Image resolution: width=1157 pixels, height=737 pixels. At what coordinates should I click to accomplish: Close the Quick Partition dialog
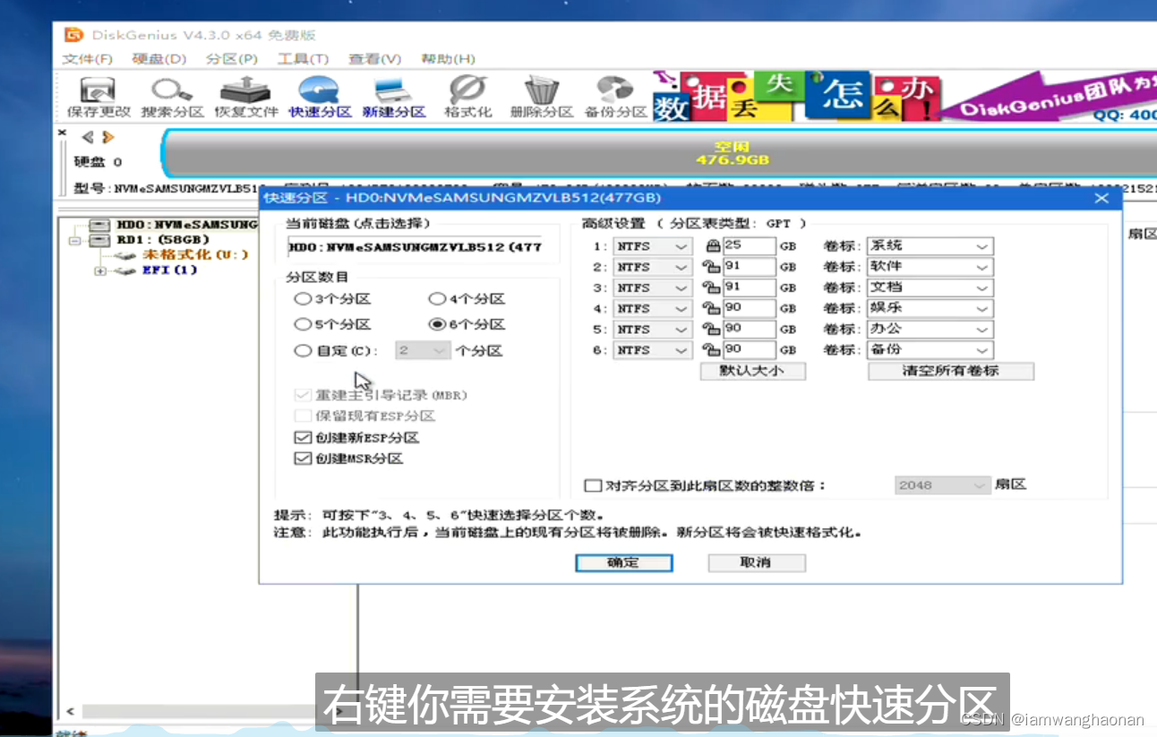pos(1102,198)
